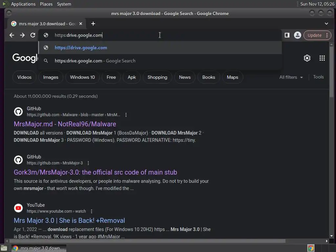Click the GitHub favicon of MrsMajor.md result
This screenshot has width=336, height=252.
18,112
